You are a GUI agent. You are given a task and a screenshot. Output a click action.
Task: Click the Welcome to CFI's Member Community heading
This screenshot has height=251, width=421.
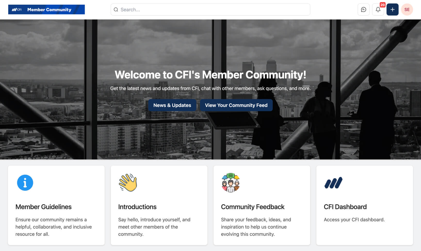click(x=210, y=75)
